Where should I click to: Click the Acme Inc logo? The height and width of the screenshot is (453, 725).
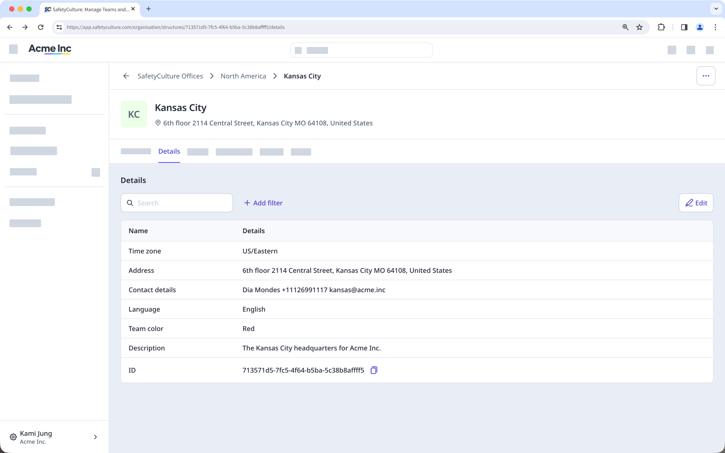50,49
